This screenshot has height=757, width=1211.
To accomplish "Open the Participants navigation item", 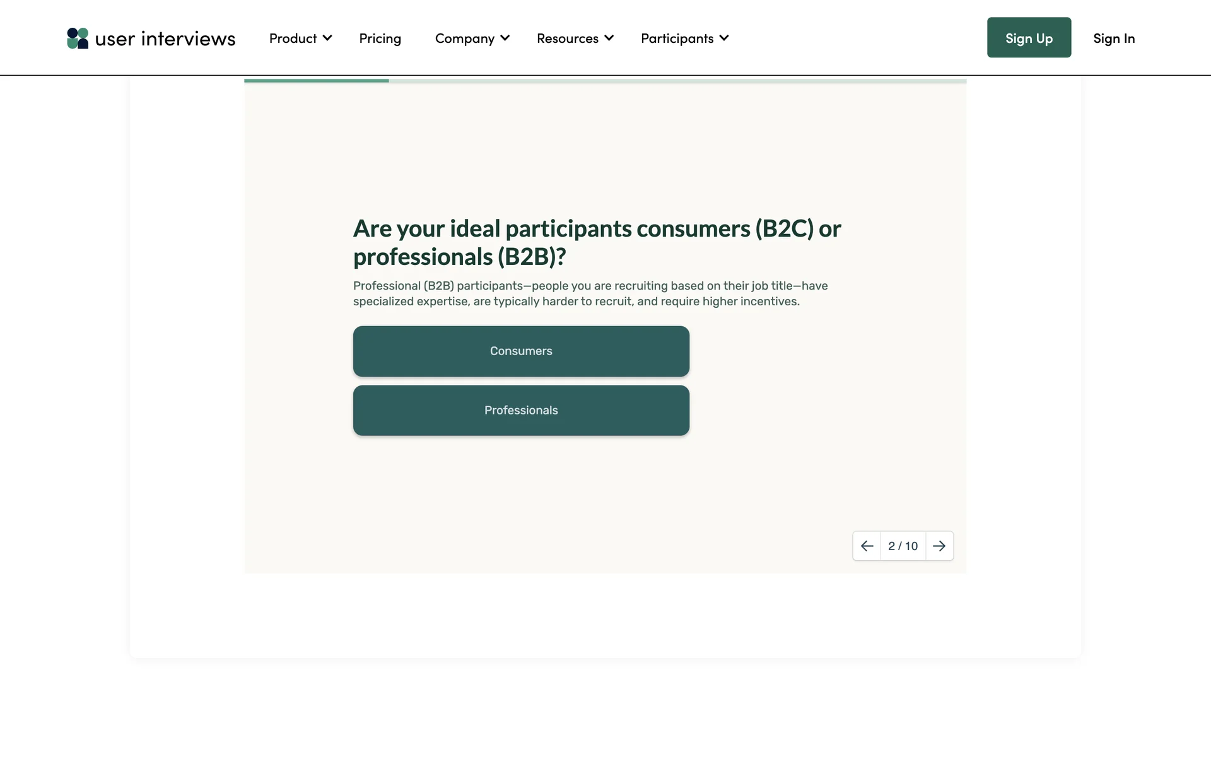I will [x=677, y=38].
